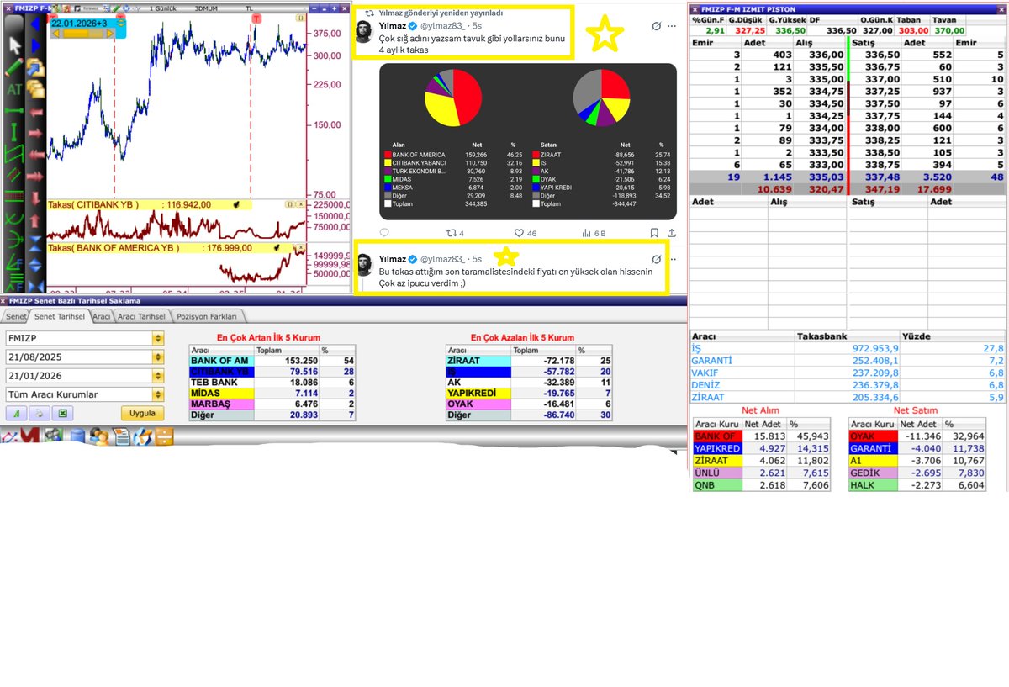
Task: Click the red down arrow icon
Action: click(35, 198)
